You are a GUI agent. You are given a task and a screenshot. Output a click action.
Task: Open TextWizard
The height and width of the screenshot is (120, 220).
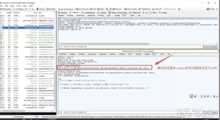point(144,9)
